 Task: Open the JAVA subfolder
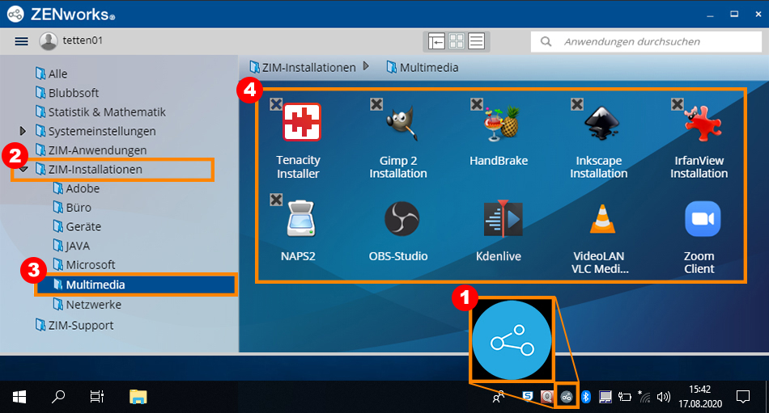71,246
